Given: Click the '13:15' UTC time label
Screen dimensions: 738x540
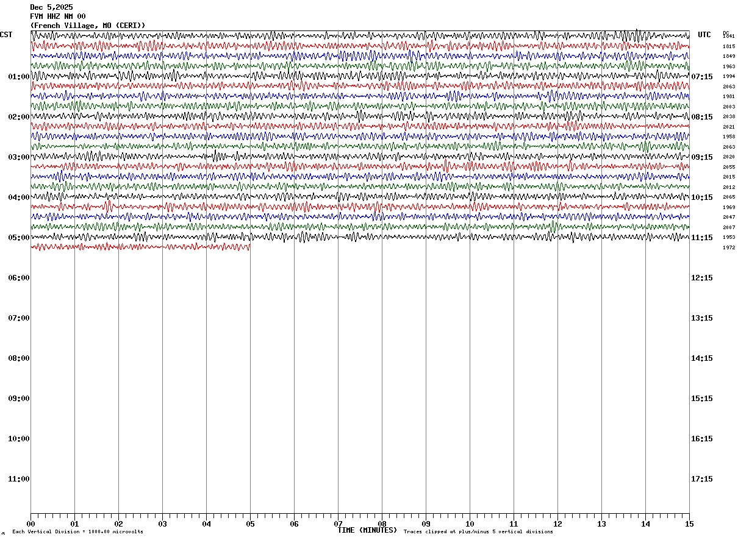Looking at the screenshot, I should (702, 318).
